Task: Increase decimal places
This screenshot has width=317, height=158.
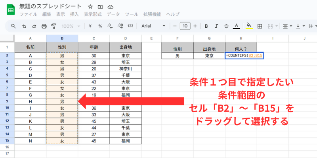Action: 120,26
